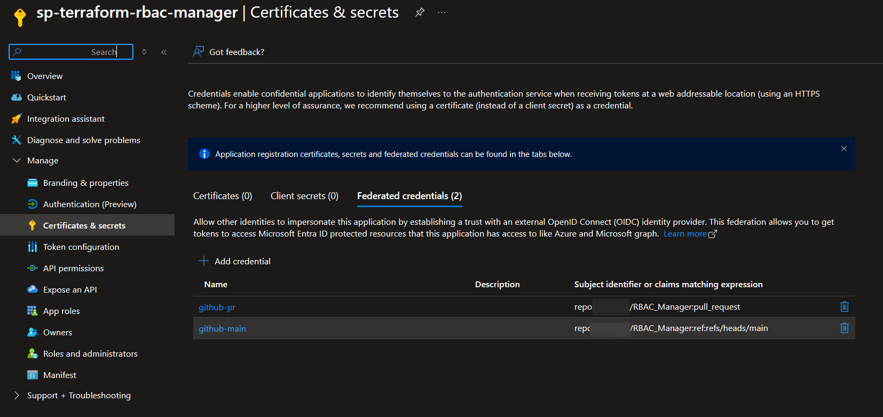Screen dimensions: 883x417
Task: Click the Overview icon in sidebar
Action: 16,76
